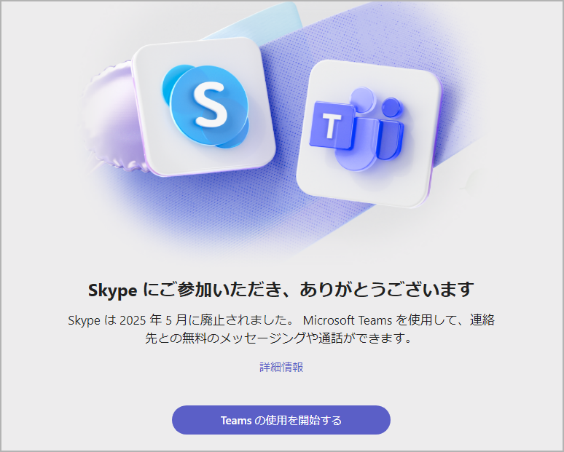Click the word Skype in the heading
The height and width of the screenshot is (452, 564).
pyautogui.click(x=113, y=290)
